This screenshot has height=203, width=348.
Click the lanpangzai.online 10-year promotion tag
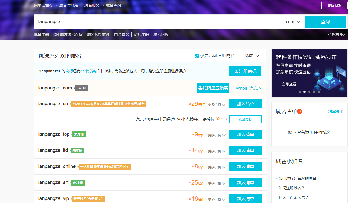104,167
